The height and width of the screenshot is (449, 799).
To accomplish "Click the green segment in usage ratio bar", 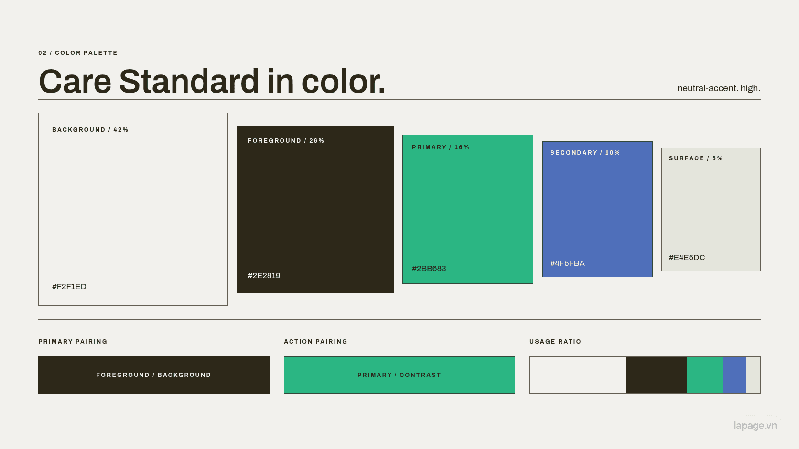I will click(705, 375).
